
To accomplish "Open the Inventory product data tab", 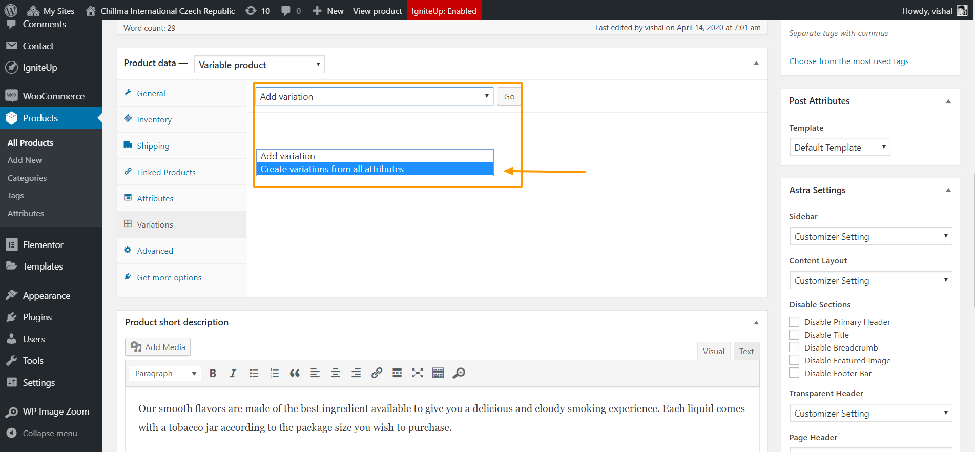I will point(182,119).
